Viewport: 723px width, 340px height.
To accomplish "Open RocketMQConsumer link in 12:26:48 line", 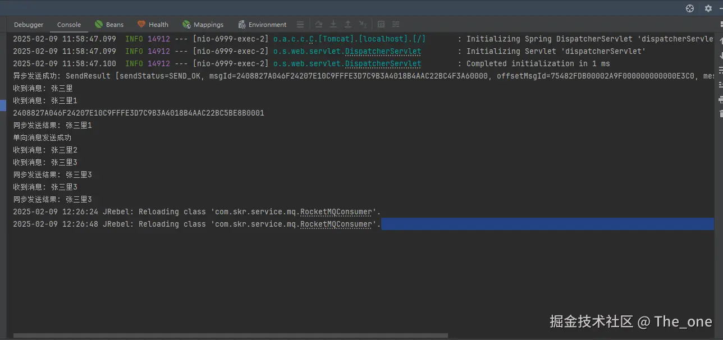I will tap(336, 224).
